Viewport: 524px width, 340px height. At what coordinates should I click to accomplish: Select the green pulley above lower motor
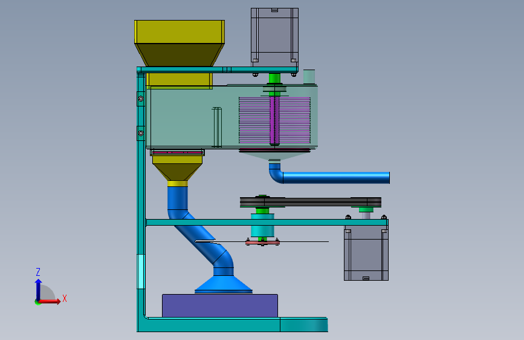(x=366, y=210)
